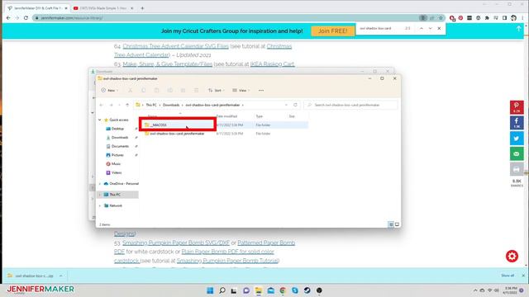The height and width of the screenshot is (297, 529).
Task: Go to previous find-in-page match
Action: click(x=422, y=29)
